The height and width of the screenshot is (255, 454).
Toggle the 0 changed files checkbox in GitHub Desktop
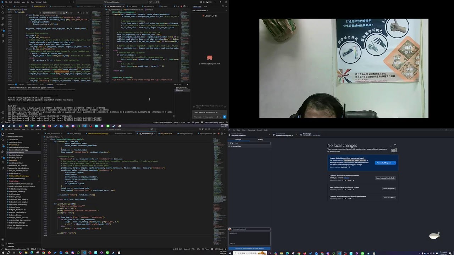click(229, 146)
